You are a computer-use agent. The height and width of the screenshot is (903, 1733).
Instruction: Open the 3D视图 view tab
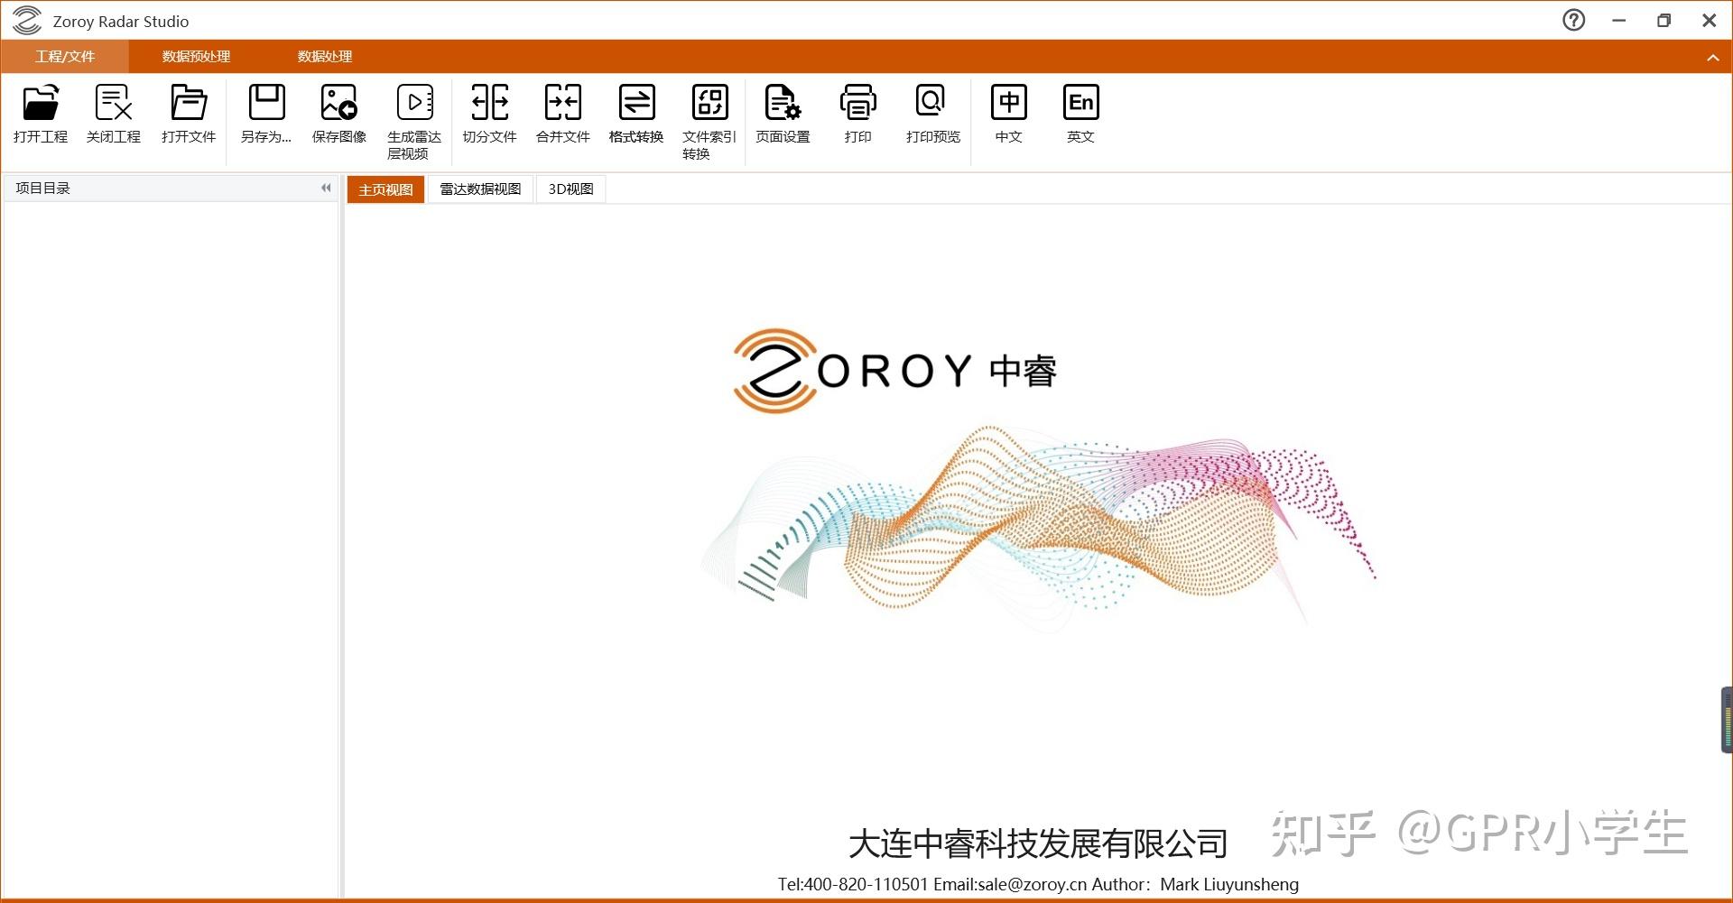click(570, 189)
